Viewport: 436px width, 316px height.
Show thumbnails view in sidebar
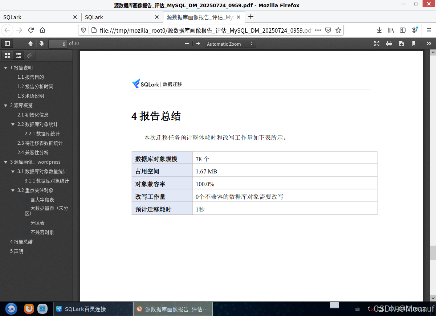7,56
